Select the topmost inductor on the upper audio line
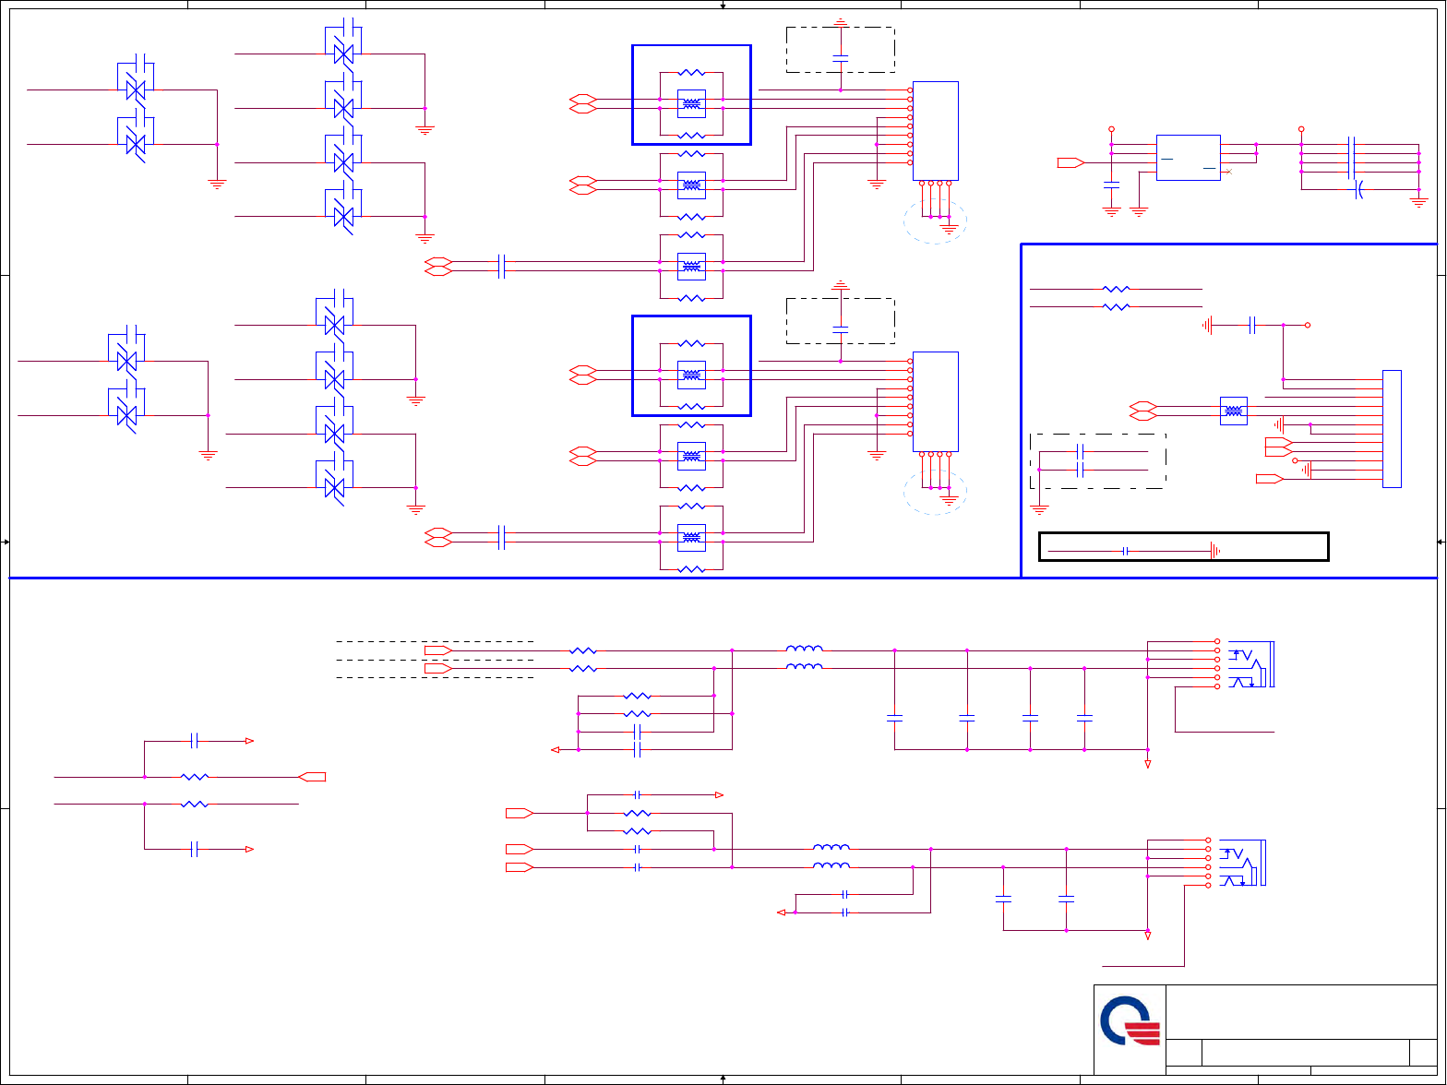The image size is (1447, 1085). point(804,649)
